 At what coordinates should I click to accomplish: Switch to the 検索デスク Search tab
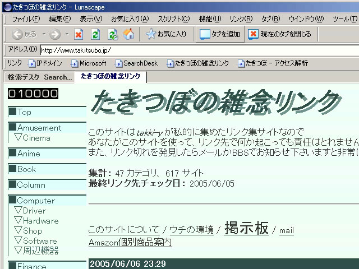tap(39, 77)
